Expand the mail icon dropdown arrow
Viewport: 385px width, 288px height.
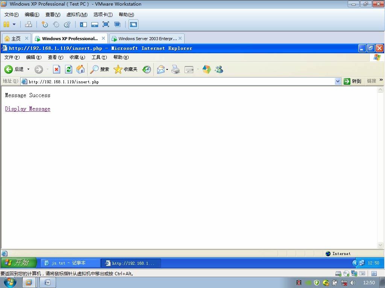click(167, 69)
